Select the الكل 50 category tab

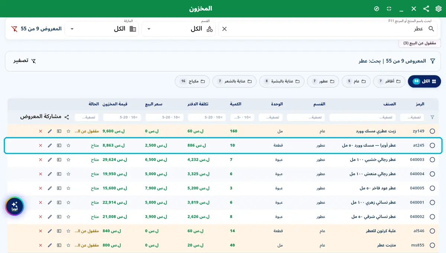click(424, 81)
